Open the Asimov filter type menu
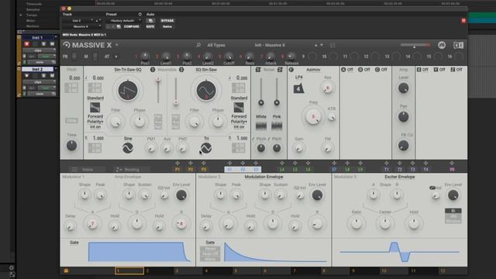Image resolution: width=496 pixels, height=279 pixels. (313, 70)
